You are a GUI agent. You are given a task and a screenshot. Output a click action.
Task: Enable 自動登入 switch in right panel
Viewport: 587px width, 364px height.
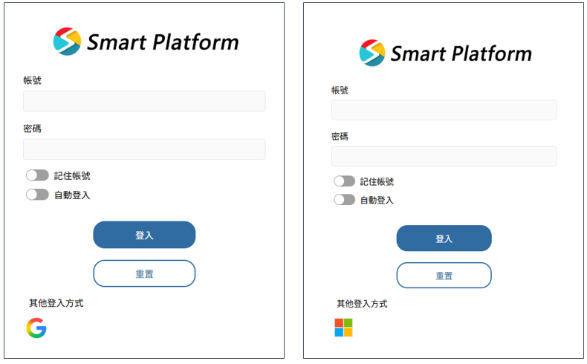[344, 200]
